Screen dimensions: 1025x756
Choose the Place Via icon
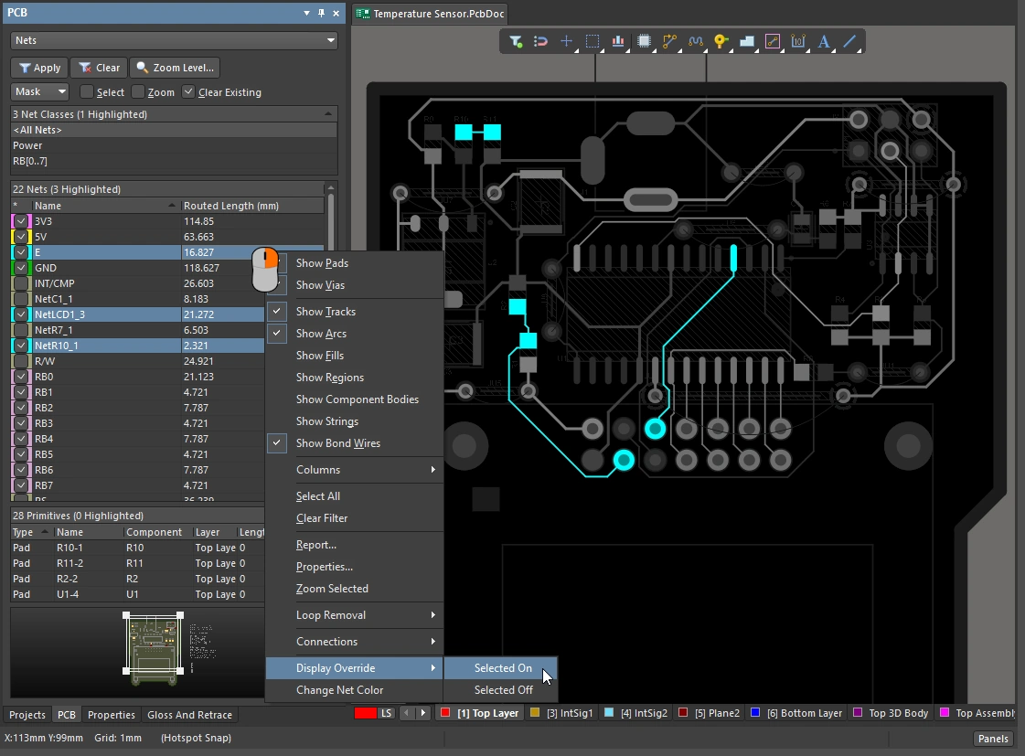721,41
